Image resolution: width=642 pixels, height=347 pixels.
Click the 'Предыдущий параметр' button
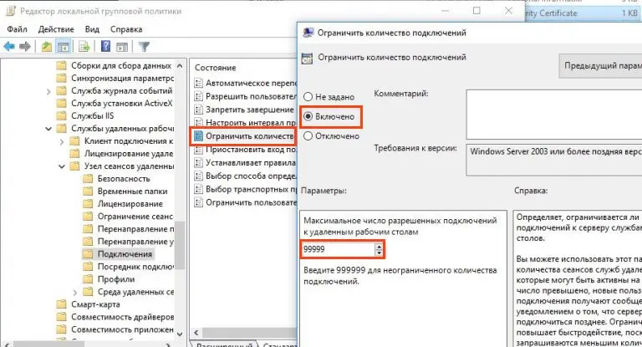pos(599,65)
